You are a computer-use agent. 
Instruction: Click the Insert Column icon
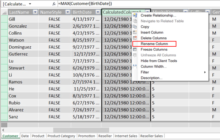135,32
